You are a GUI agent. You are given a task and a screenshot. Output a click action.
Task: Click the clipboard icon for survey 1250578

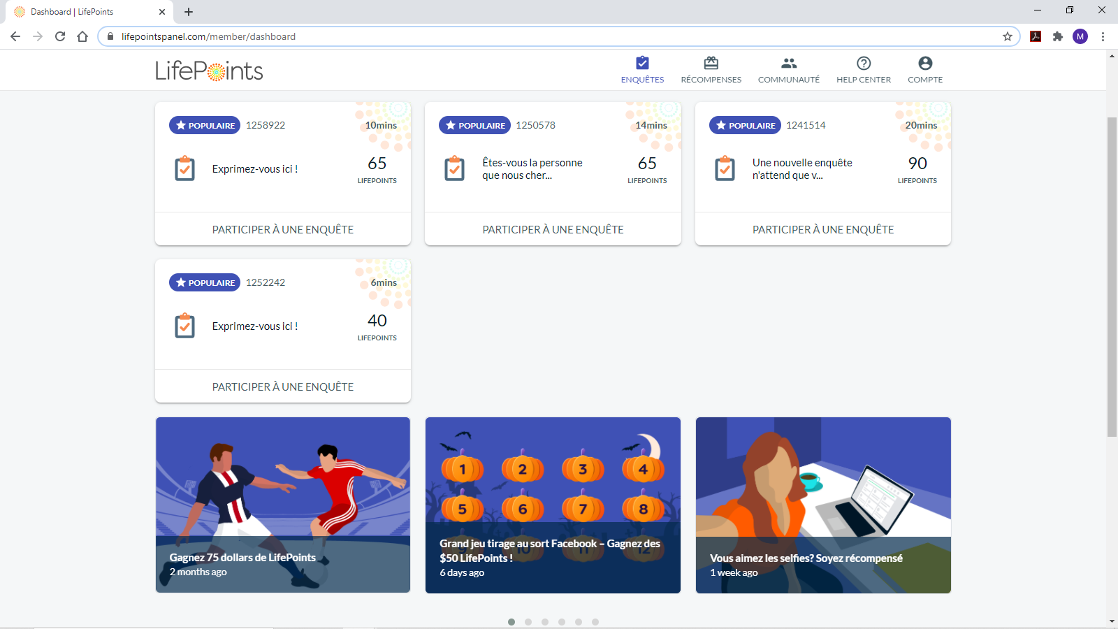pos(455,168)
